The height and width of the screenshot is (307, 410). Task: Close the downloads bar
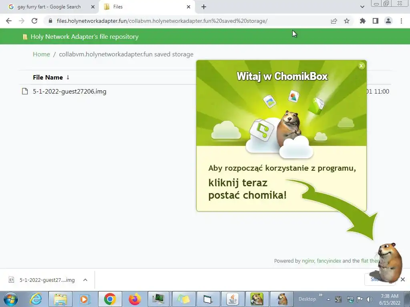tap(403, 279)
